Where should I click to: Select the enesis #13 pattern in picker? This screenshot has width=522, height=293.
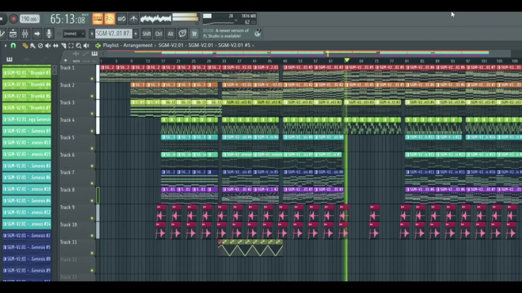click(27, 143)
